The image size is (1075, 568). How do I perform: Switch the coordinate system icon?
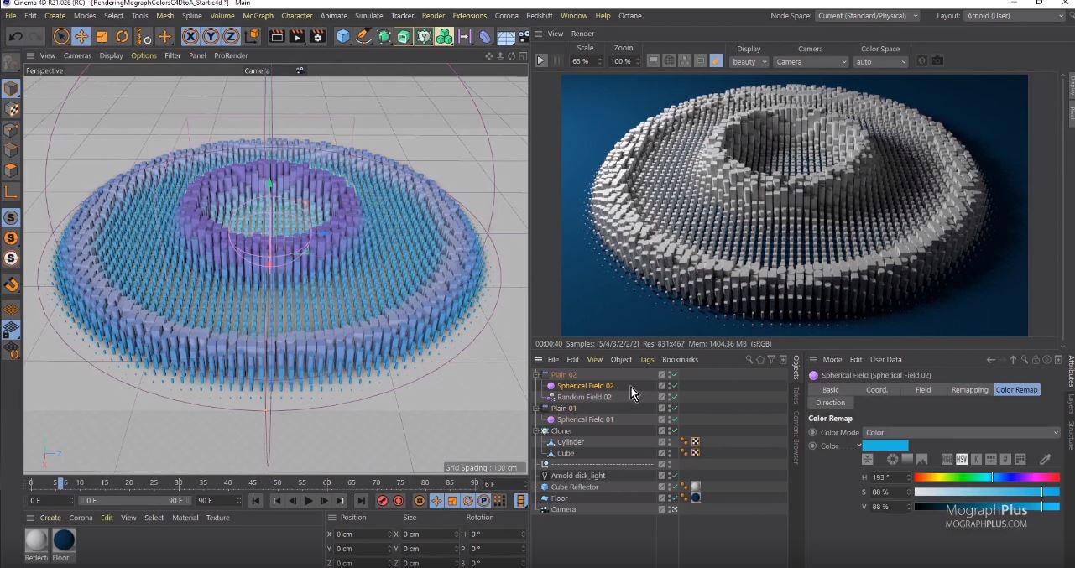point(250,36)
